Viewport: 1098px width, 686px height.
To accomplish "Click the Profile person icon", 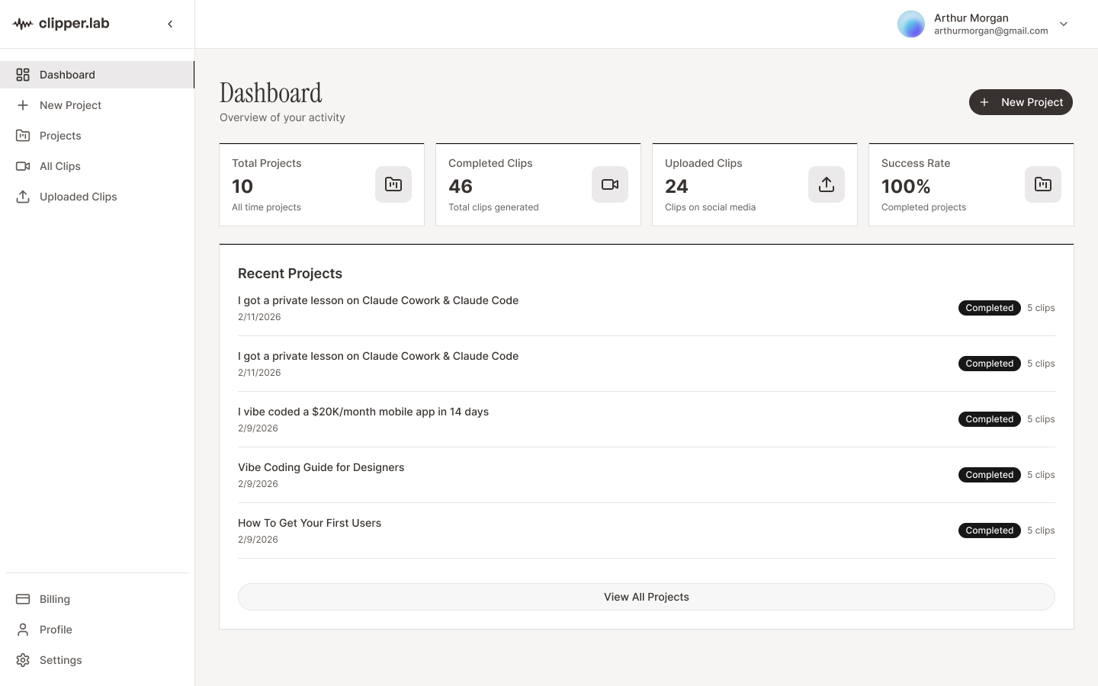I will (x=22, y=629).
